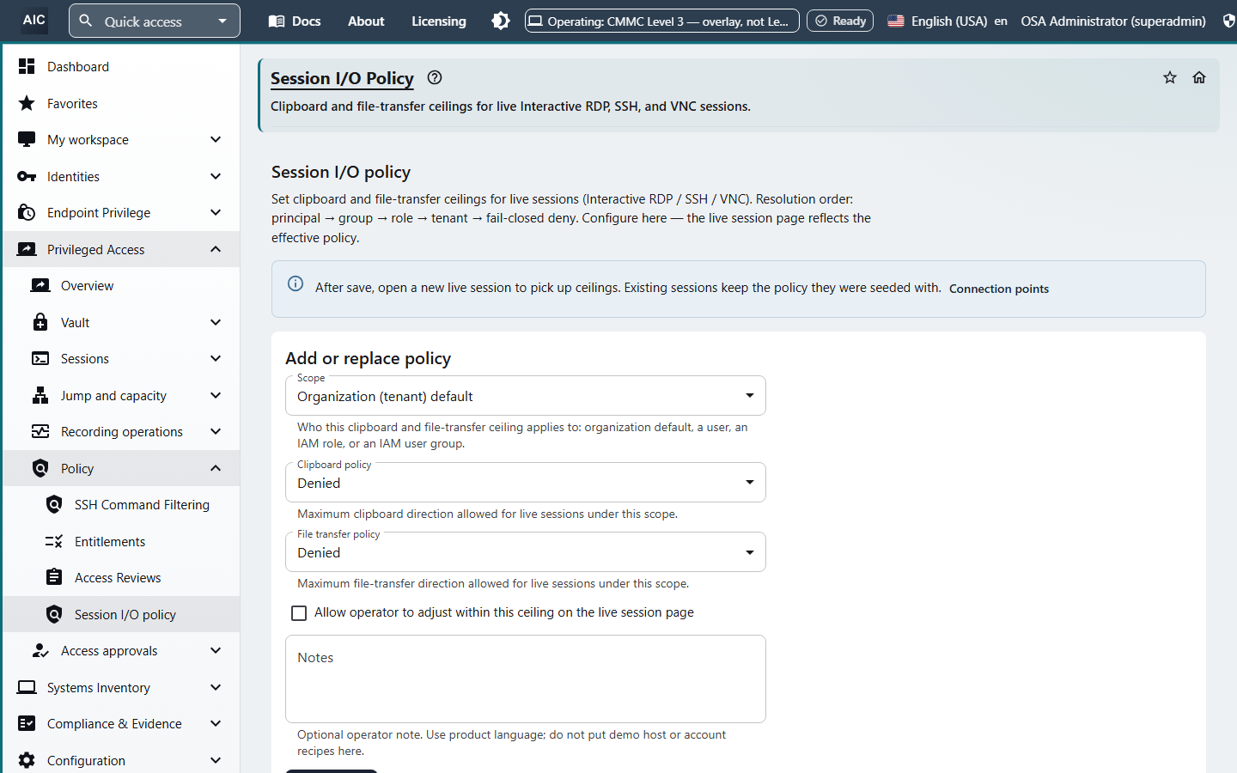
Task: Click the Dashboard grid icon
Action: [27, 66]
